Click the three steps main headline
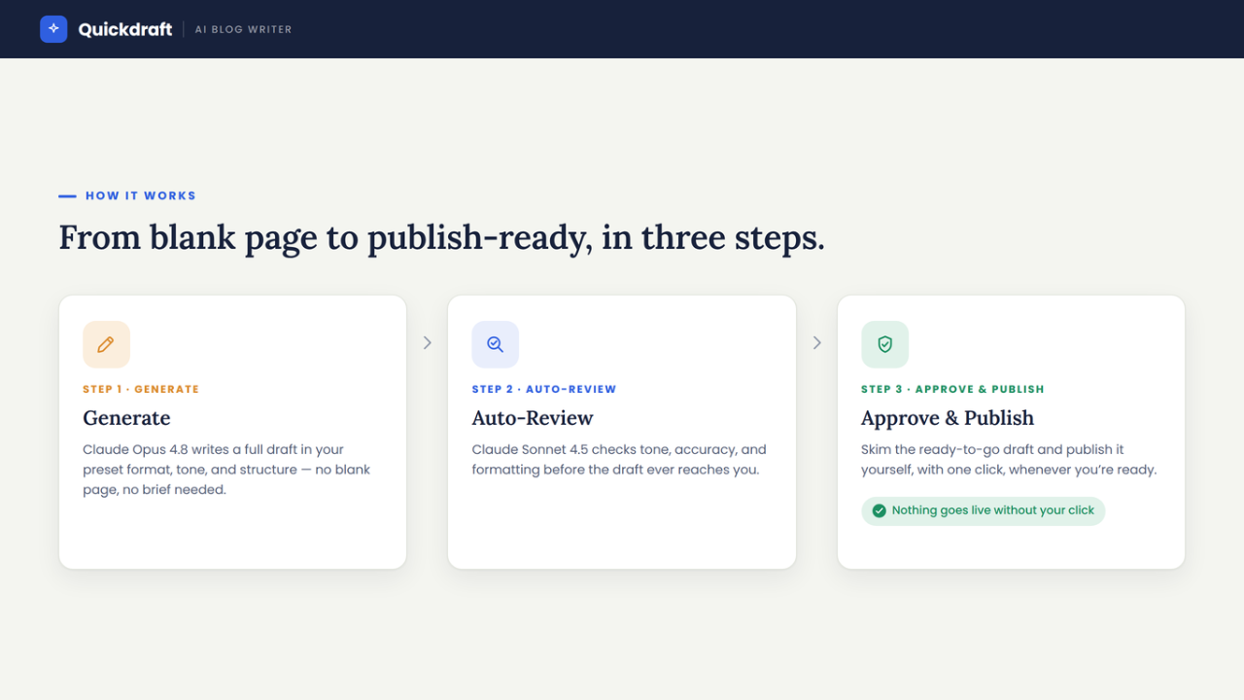The height and width of the screenshot is (700, 1244). [x=442, y=238]
